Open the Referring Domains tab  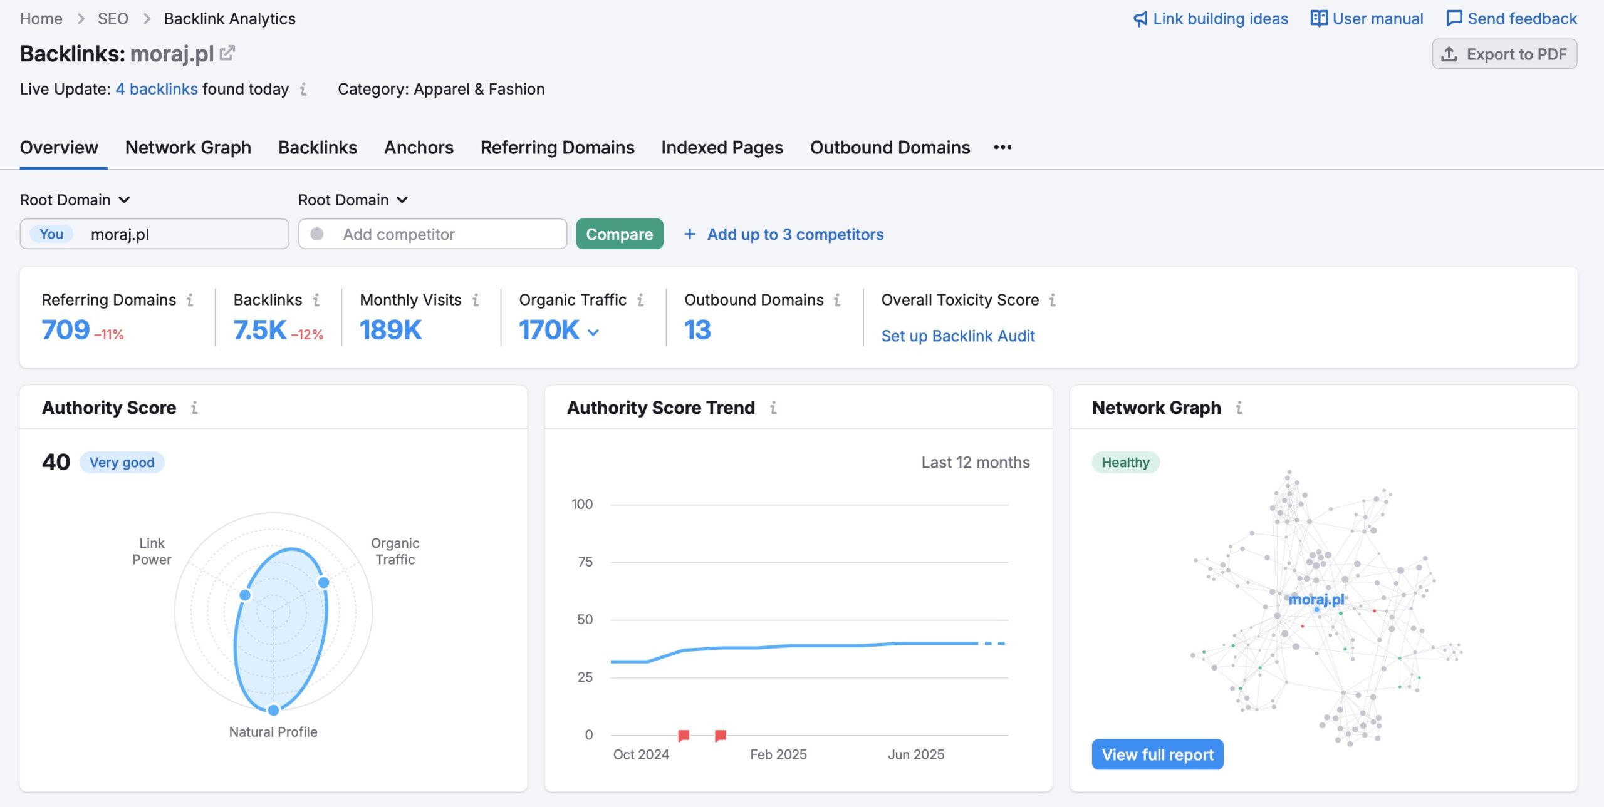[x=558, y=147]
